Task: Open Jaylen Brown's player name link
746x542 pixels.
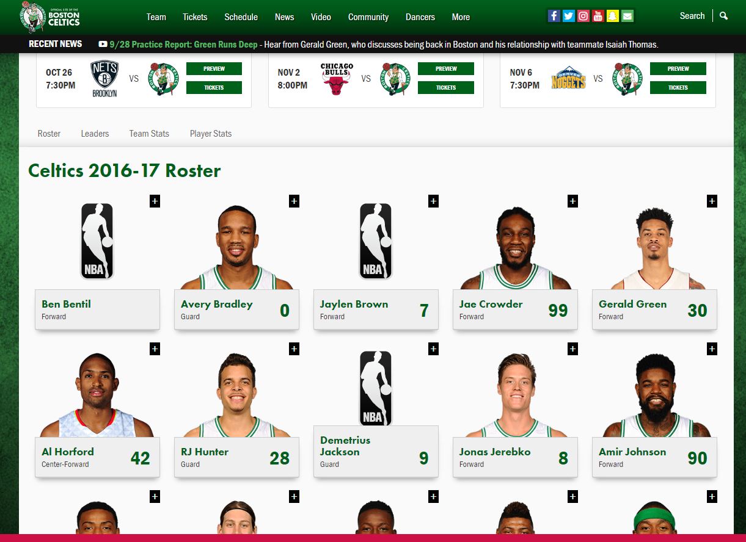Action: (354, 304)
